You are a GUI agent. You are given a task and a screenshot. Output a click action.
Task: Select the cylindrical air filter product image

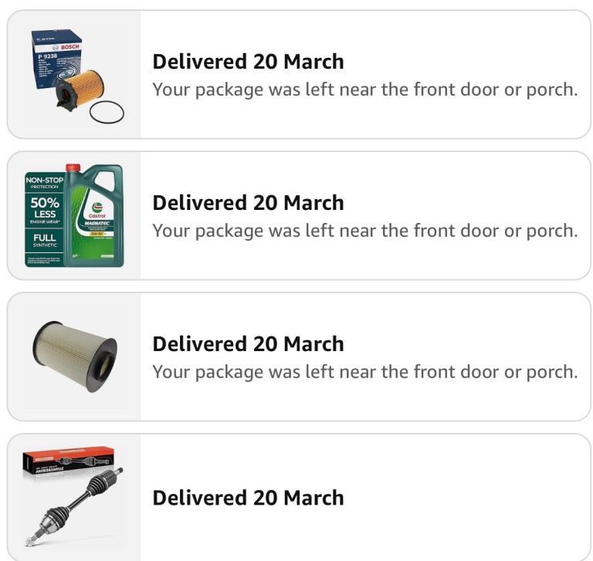[x=74, y=357]
